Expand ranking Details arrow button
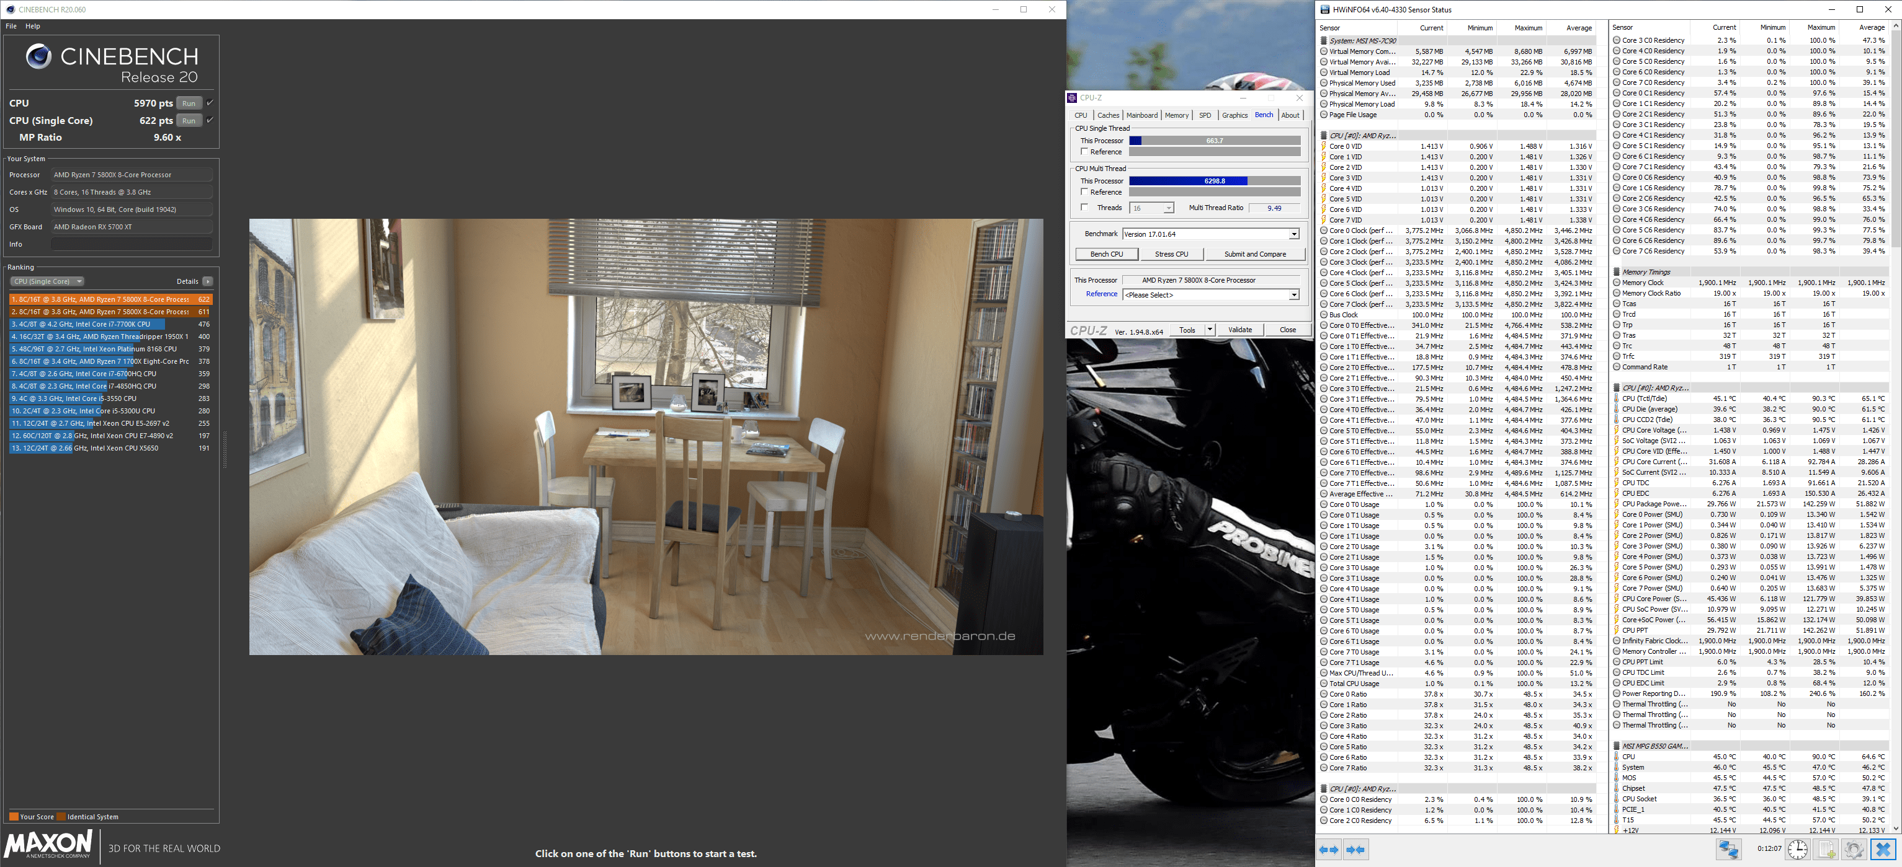This screenshot has height=867, width=1902. coord(208,281)
